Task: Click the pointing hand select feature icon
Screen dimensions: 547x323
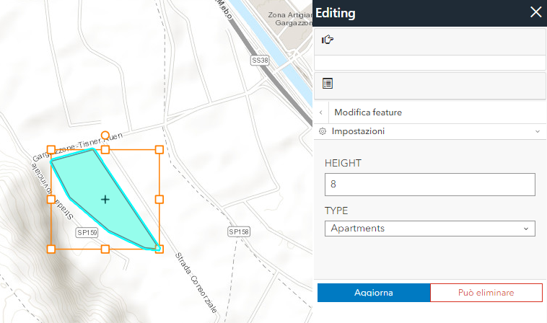Action: coord(327,40)
